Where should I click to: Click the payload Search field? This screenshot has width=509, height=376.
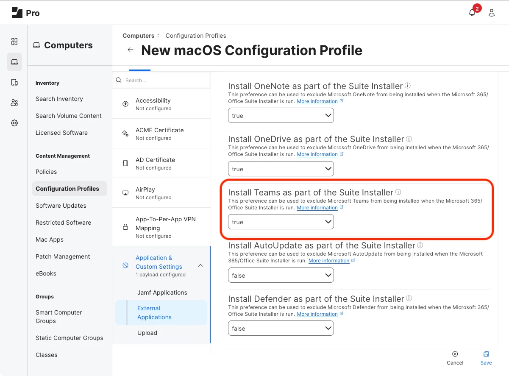point(161,80)
